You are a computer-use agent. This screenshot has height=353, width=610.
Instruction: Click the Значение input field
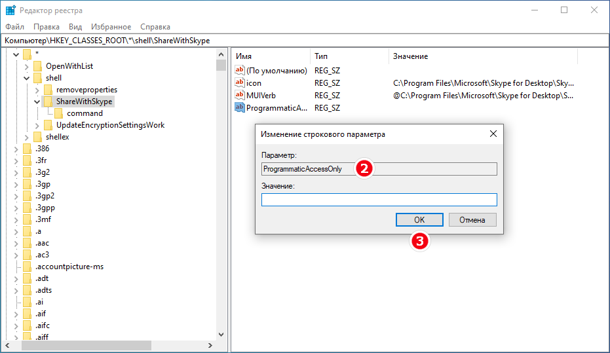(x=379, y=200)
